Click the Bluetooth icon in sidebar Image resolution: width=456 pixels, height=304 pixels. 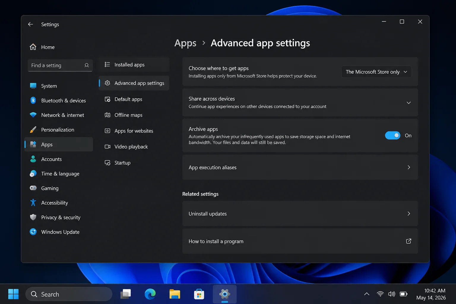[x=33, y=100]
